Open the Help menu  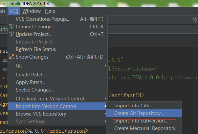(x=50, y=11)
